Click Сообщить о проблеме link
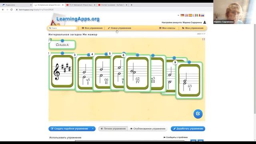 point(176,137)
